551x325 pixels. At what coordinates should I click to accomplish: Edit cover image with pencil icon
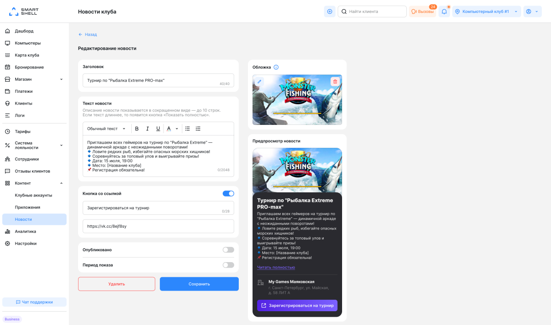pos(259,81)
